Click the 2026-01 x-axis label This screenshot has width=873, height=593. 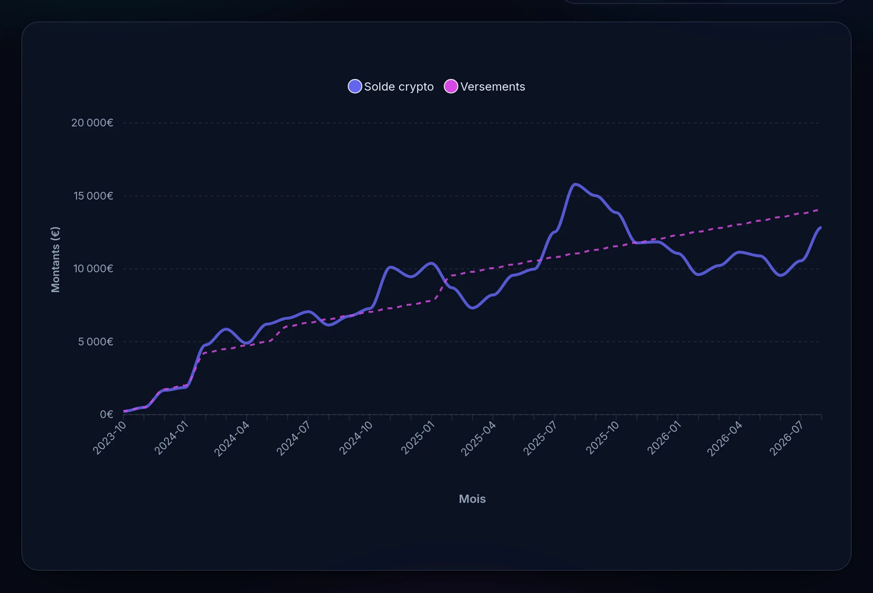[x=664, y=438]
